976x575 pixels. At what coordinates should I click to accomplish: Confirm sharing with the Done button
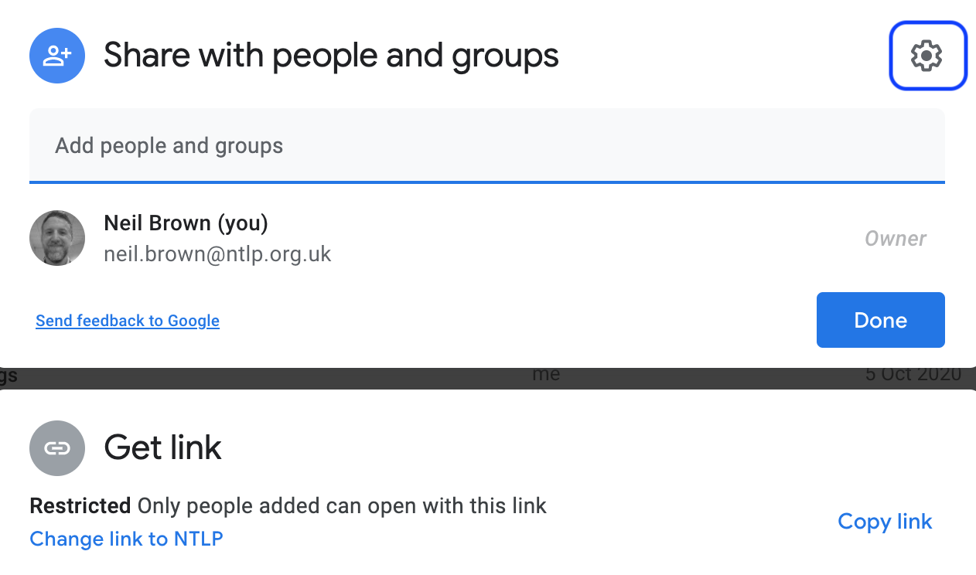[x=881, y=320]
